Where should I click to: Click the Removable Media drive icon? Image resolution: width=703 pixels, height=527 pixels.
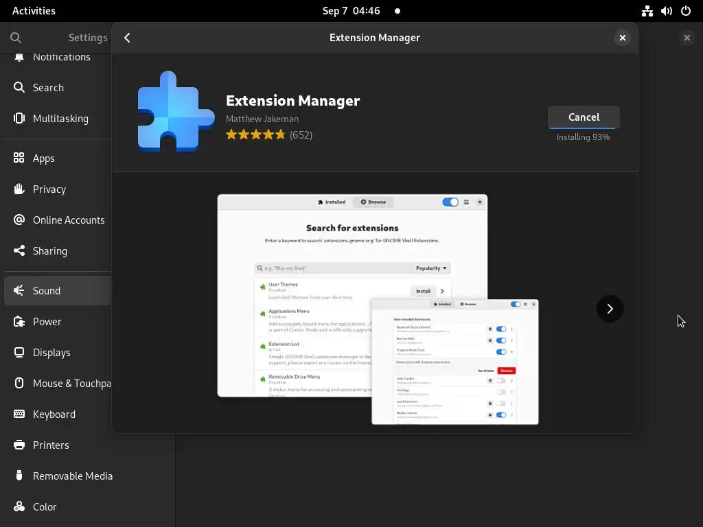[19, 475]
